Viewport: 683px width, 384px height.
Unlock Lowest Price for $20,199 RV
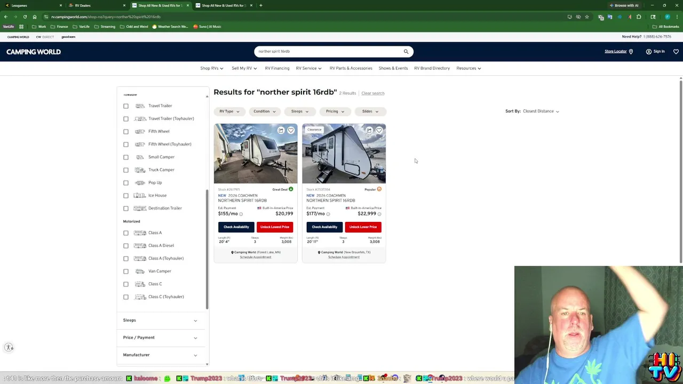[275, 227]
